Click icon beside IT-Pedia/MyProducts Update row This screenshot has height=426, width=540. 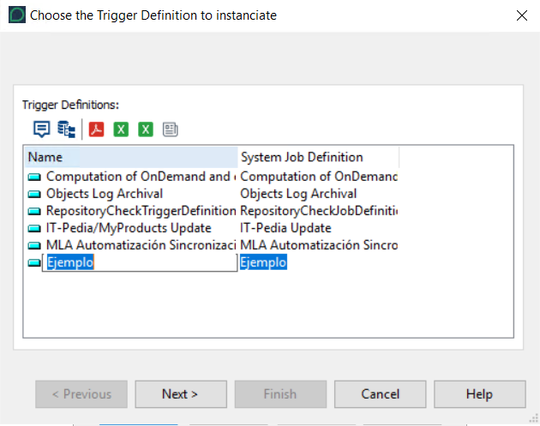[x=34, y=228]
